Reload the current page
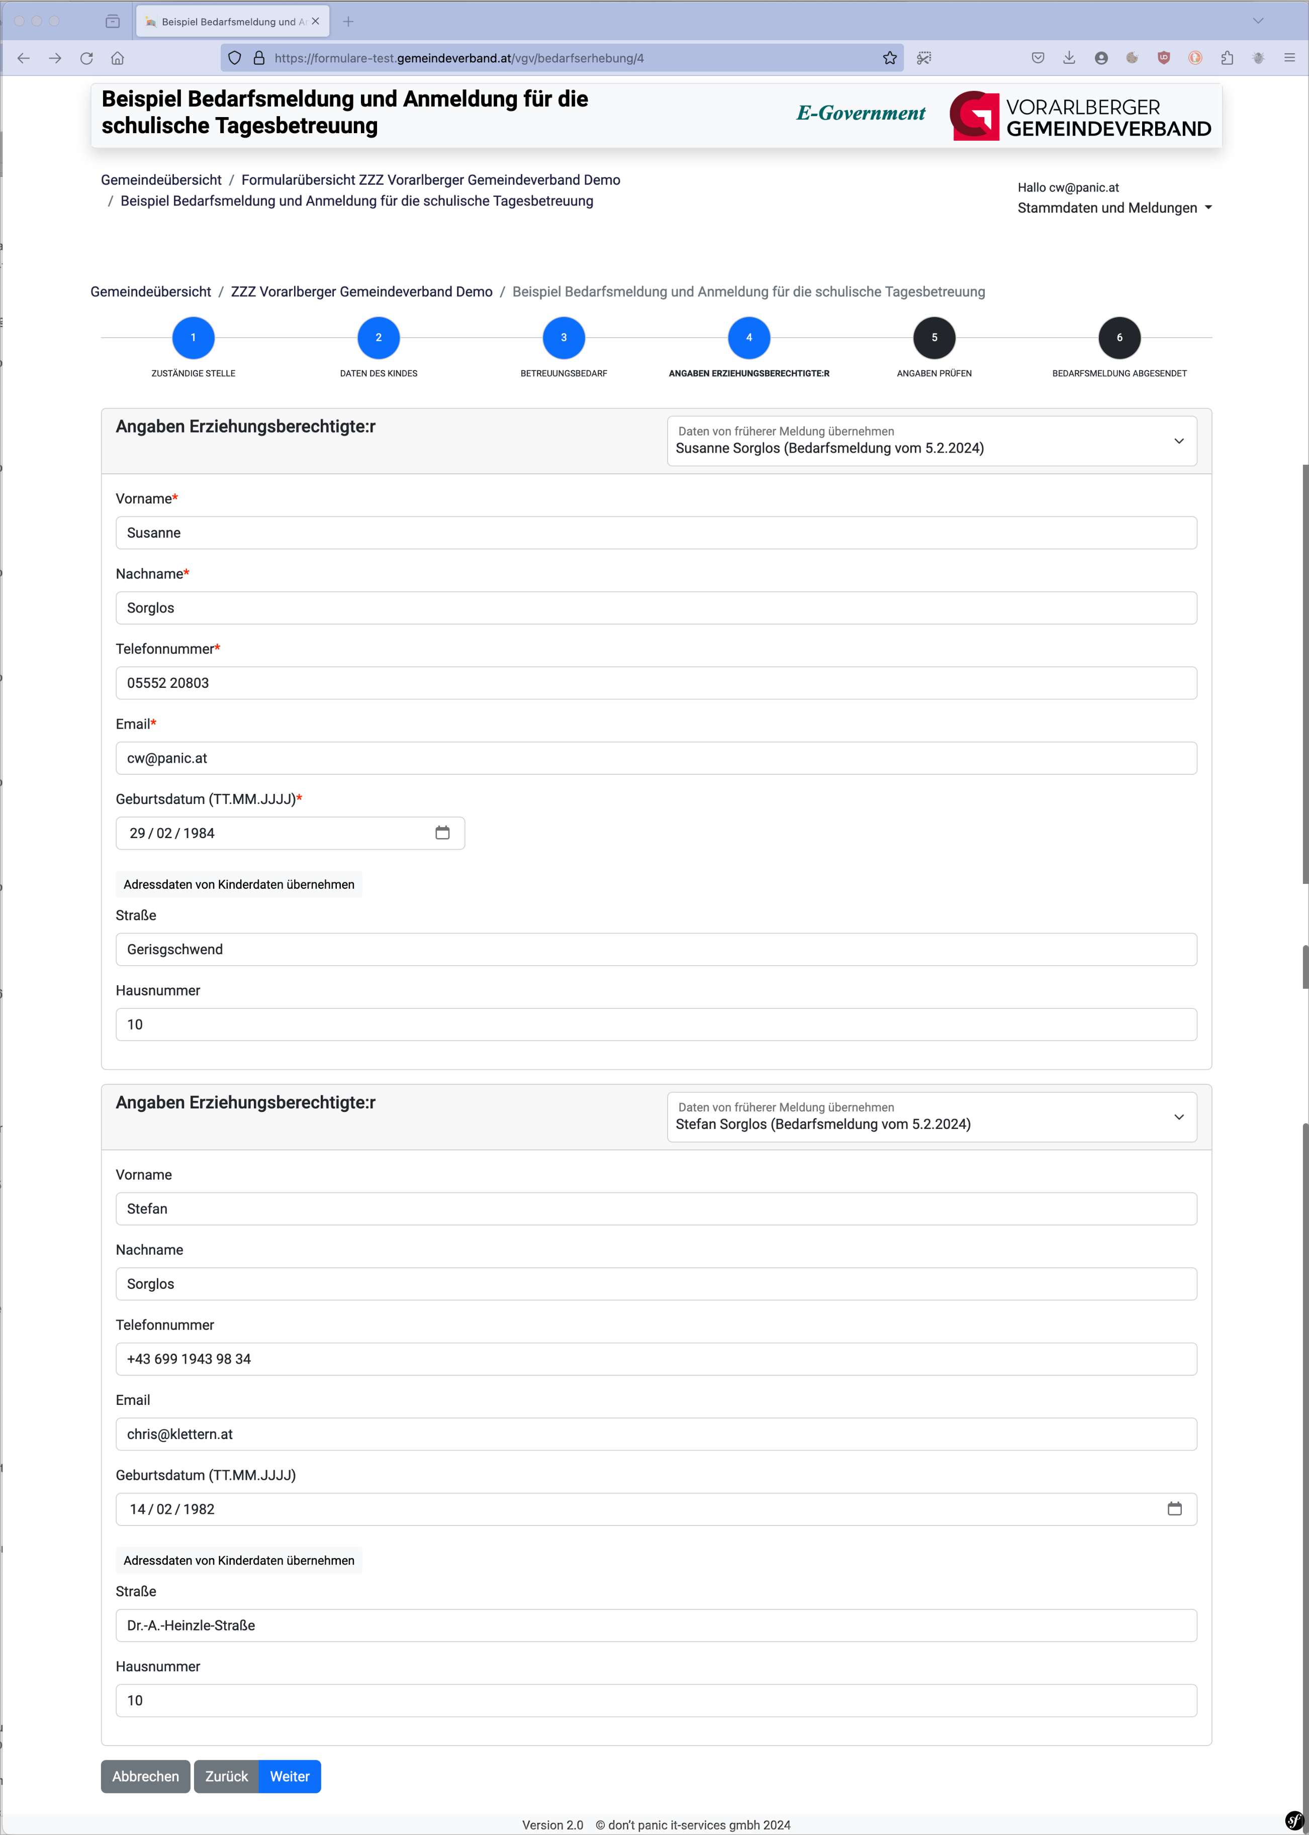The height and width of the screenshot is (1835, 1309). pos(86,58)
